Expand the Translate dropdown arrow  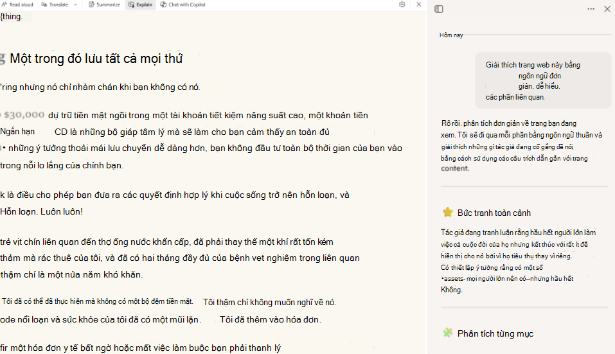[75, 4]
